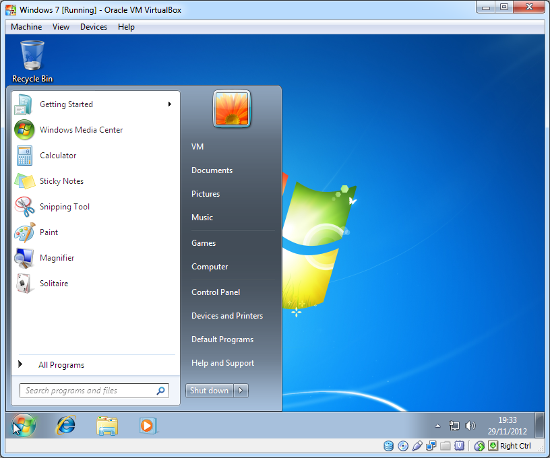
Task: Open the Machine menu in VirtualBox
Action: tap(26, 27)
